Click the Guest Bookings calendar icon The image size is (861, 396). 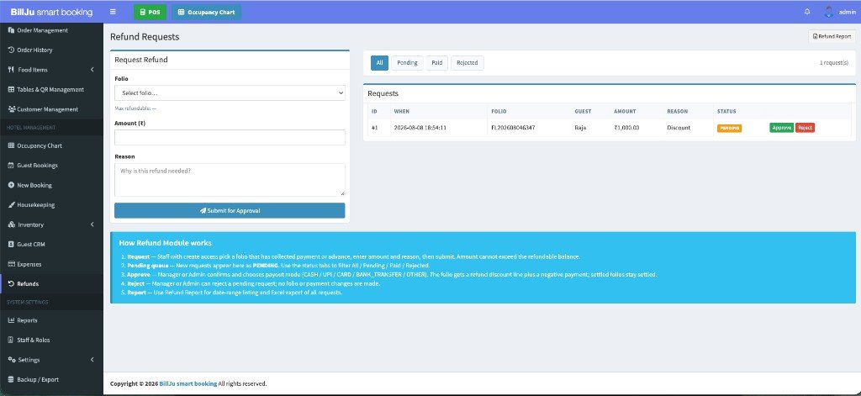pos(11,166)
